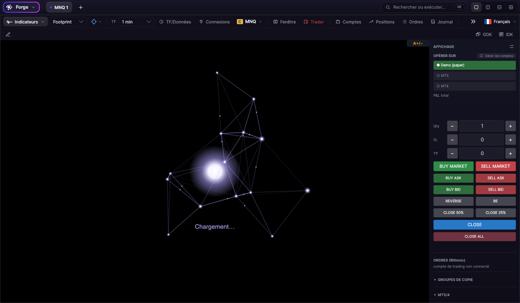Click the A+/− font size control
Image resolution: width=520 pixels, height=303 pixels.
[418, 43]
